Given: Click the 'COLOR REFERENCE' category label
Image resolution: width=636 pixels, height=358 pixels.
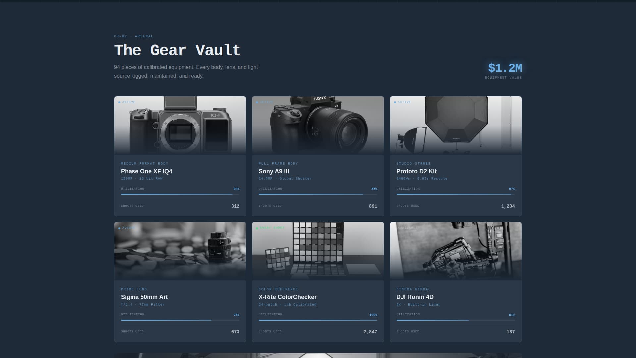Looking at the screenshot, I should (x=278, y=289).
